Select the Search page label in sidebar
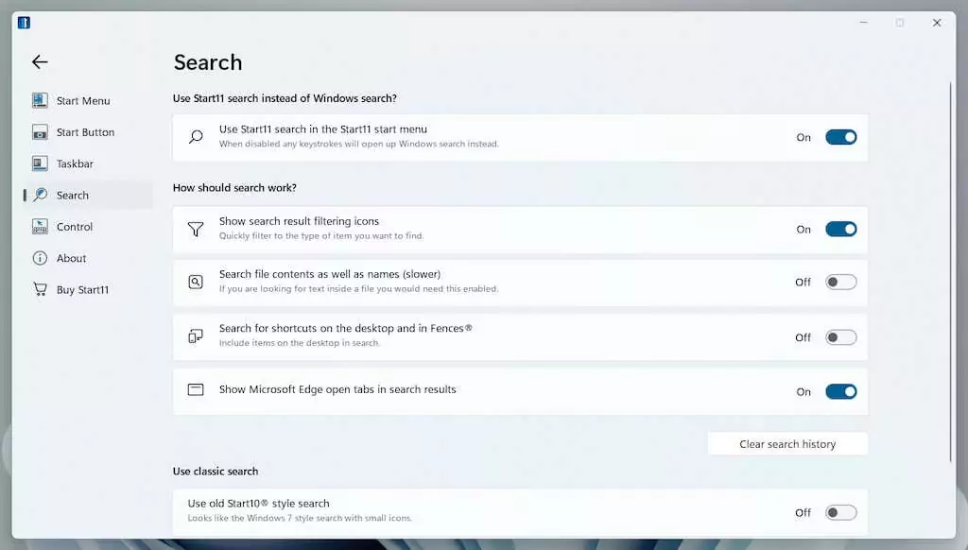 73,195
